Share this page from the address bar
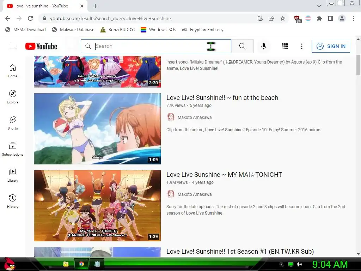This screenshot has height=271, width=361. pos(271,18)
